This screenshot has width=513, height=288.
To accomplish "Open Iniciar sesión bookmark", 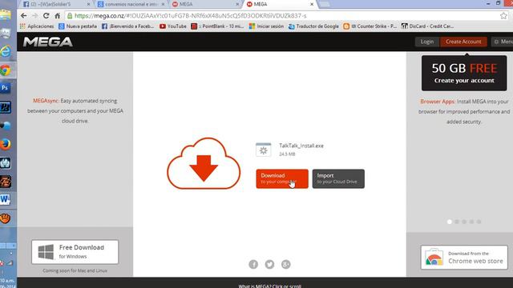I will pos(266,26).
